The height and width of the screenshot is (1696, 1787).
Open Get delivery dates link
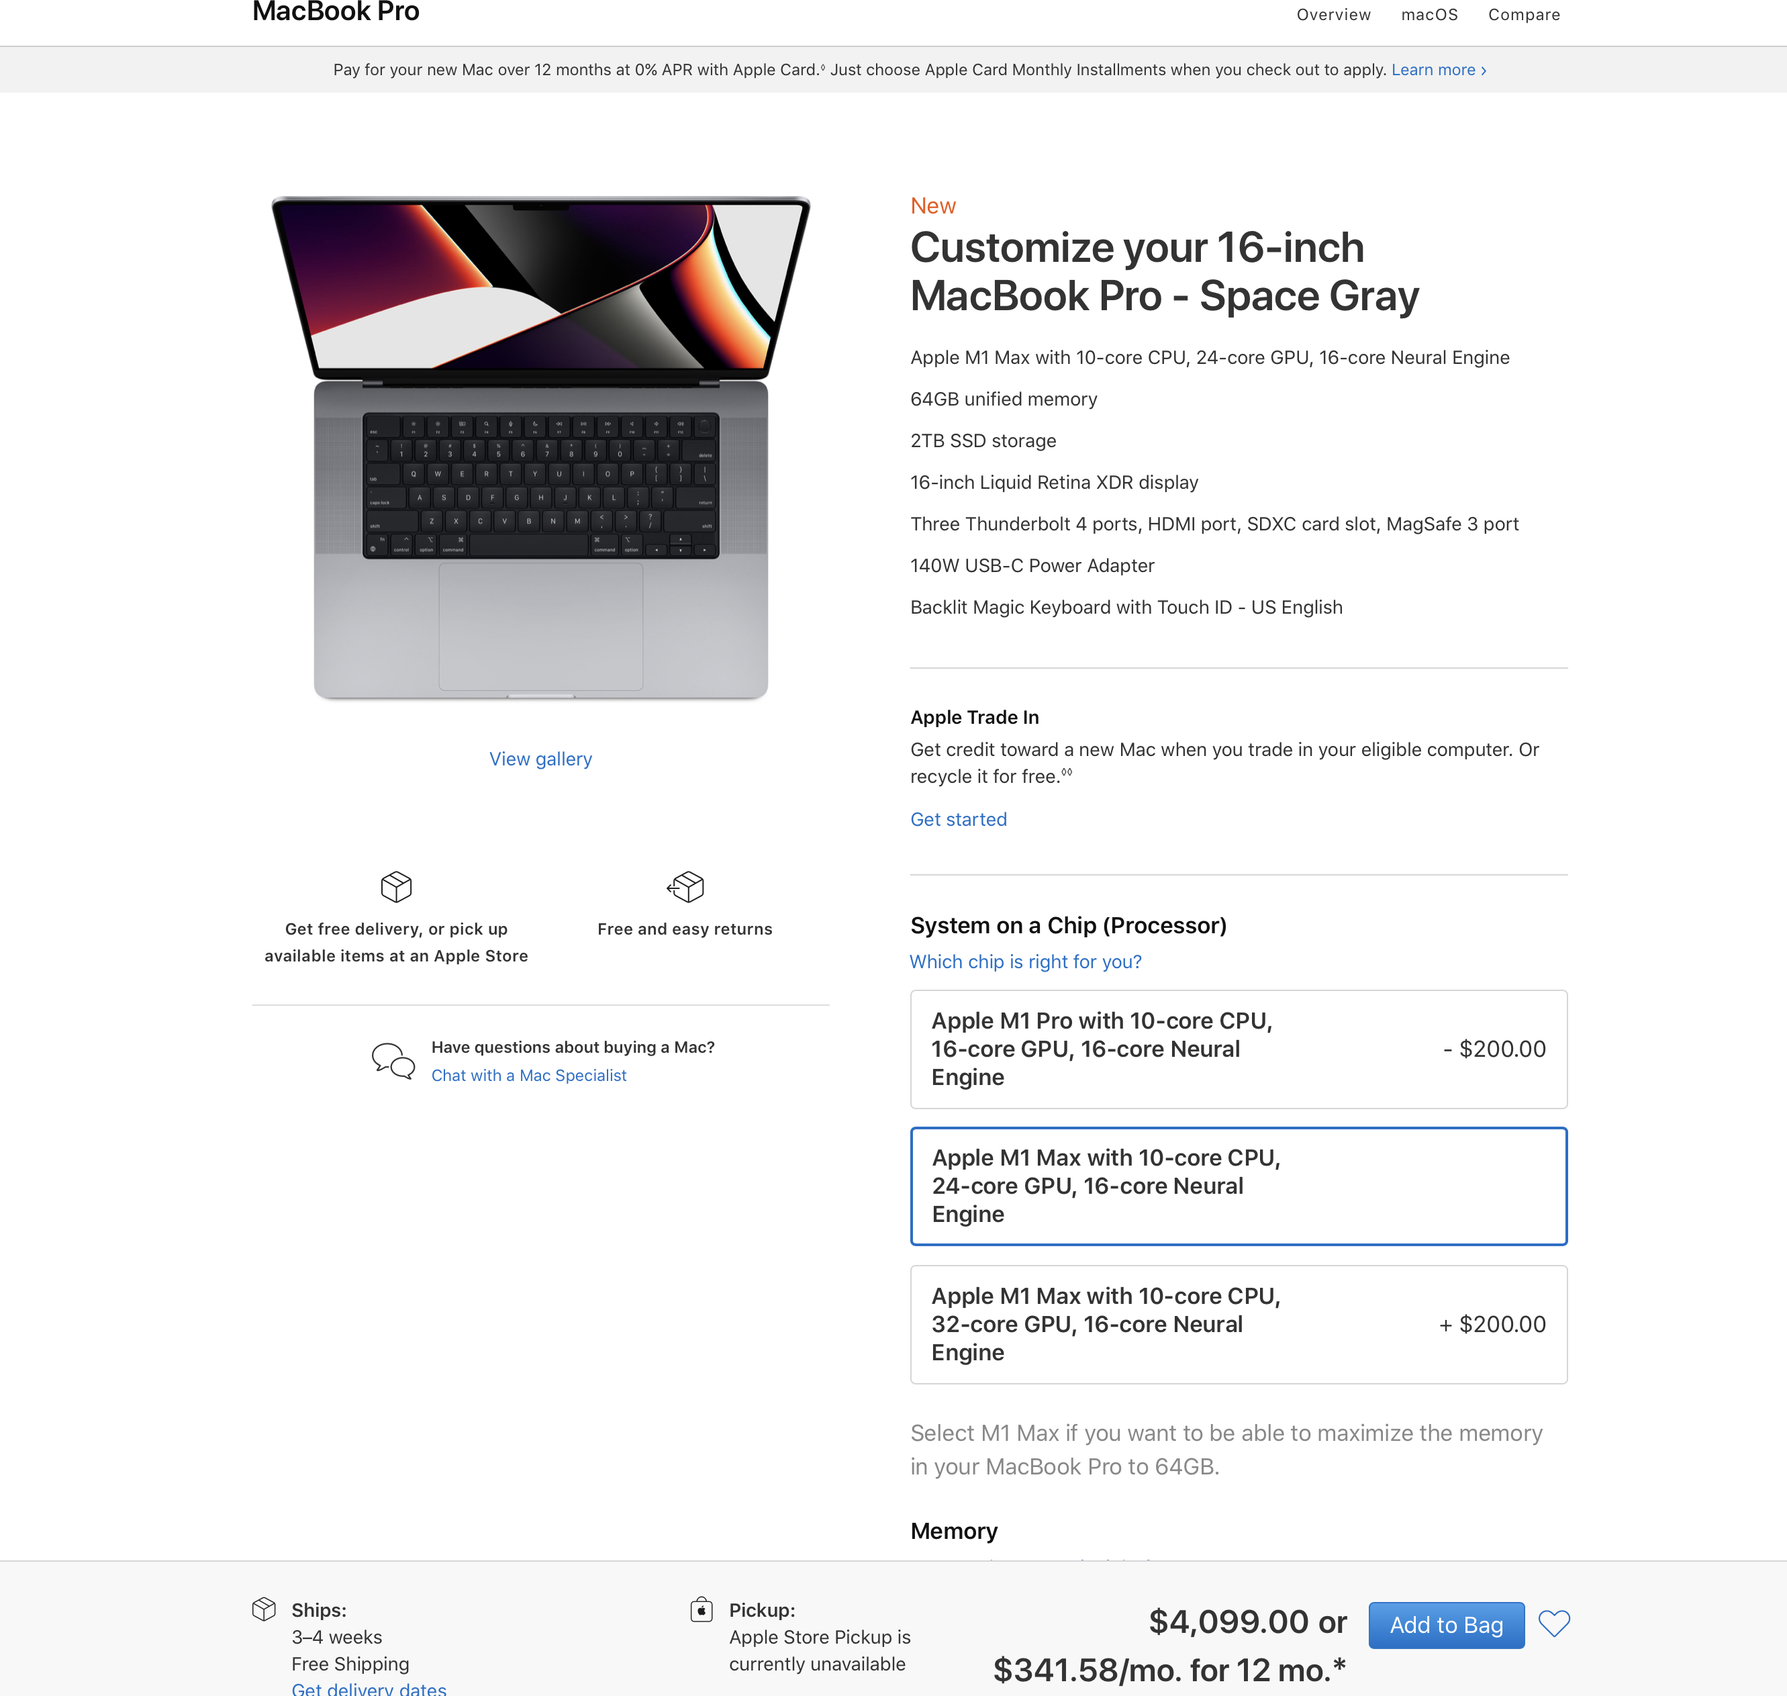tap(369, 1687)
